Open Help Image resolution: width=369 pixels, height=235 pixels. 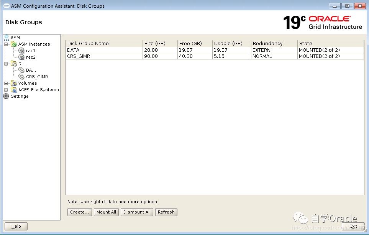16,226
